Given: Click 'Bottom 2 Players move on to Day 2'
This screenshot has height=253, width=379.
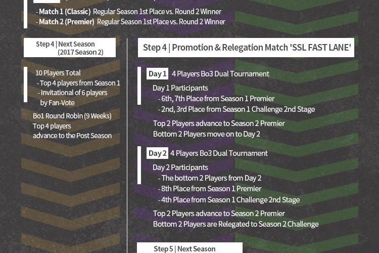Looking at the screenshot, I should point(207,134).
